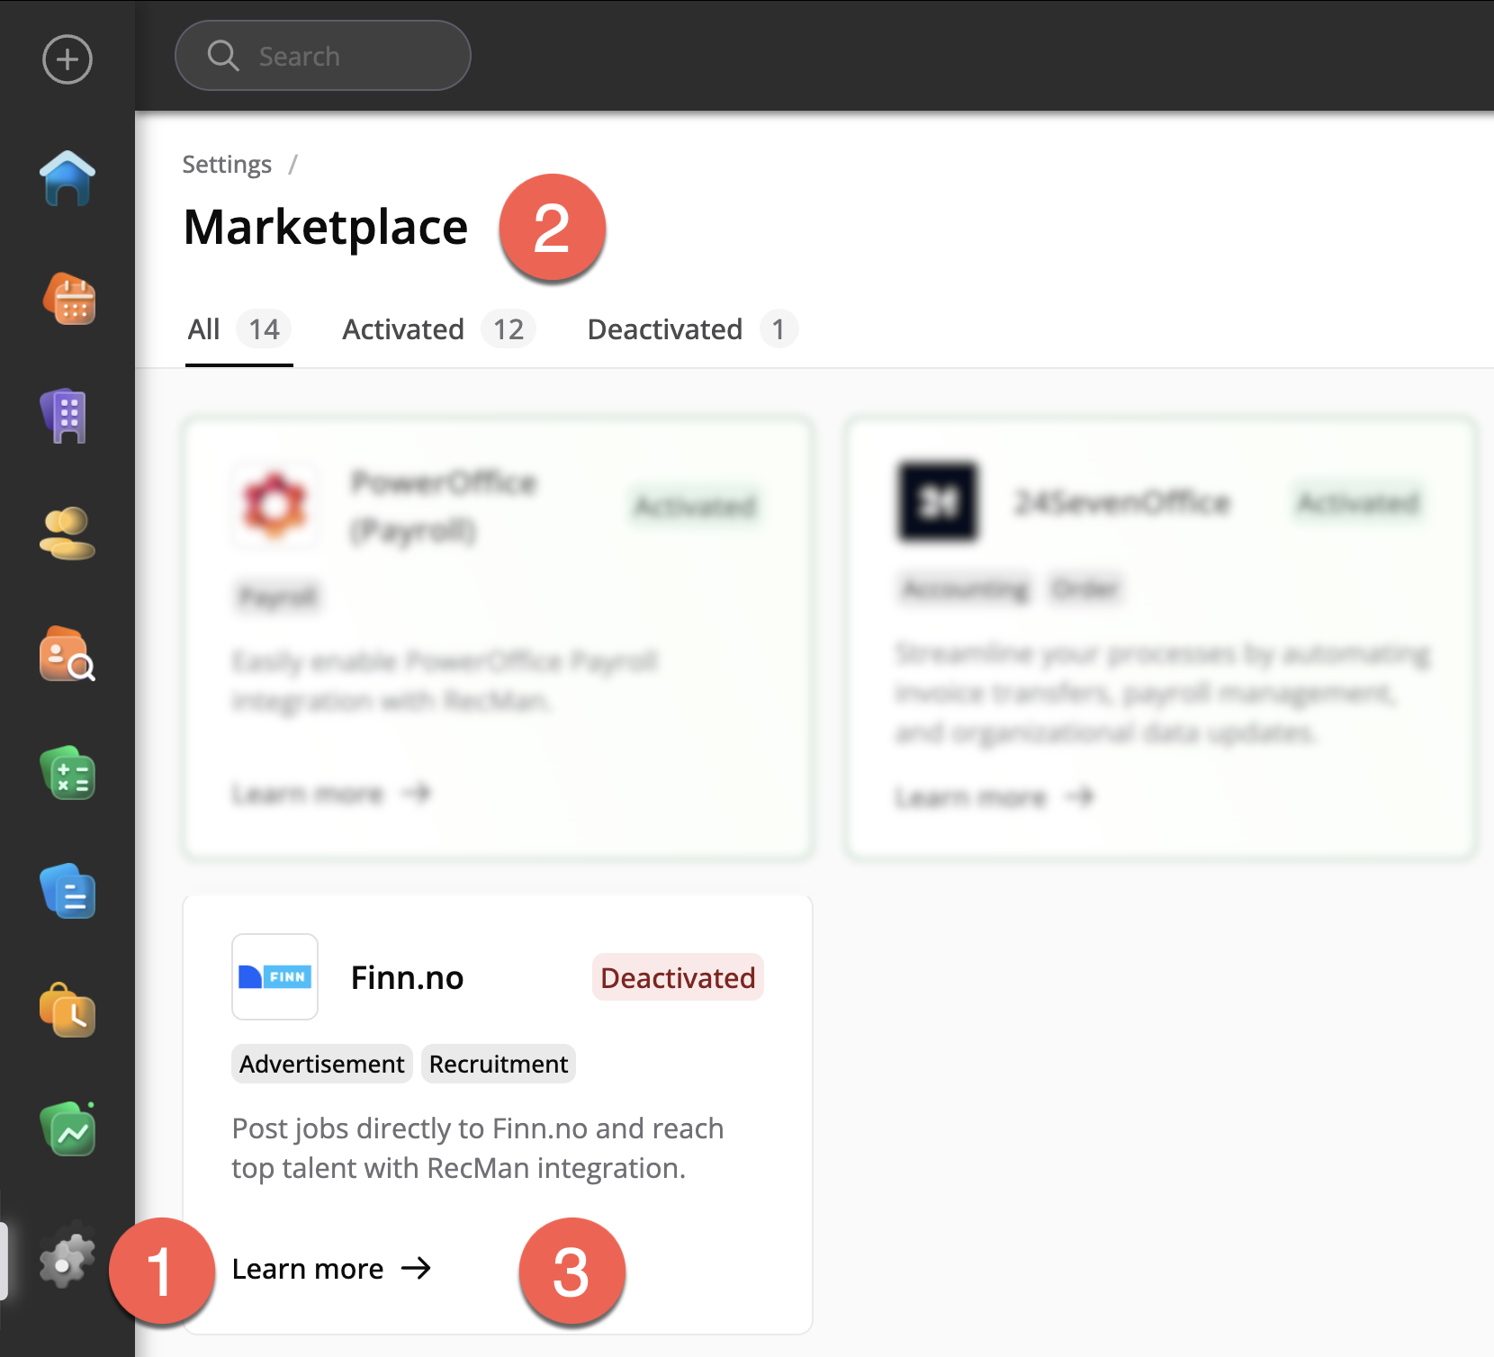Click the Finn.no logo thumbnail
This screenshot has height=1357, width=1494.
[x=274, y=977]
